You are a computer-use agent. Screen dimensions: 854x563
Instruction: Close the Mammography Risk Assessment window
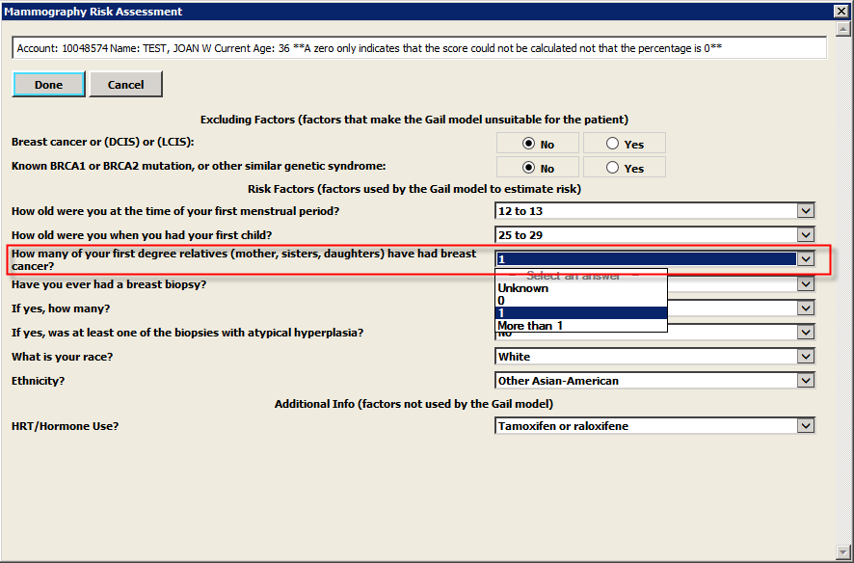tap(841, 12)
